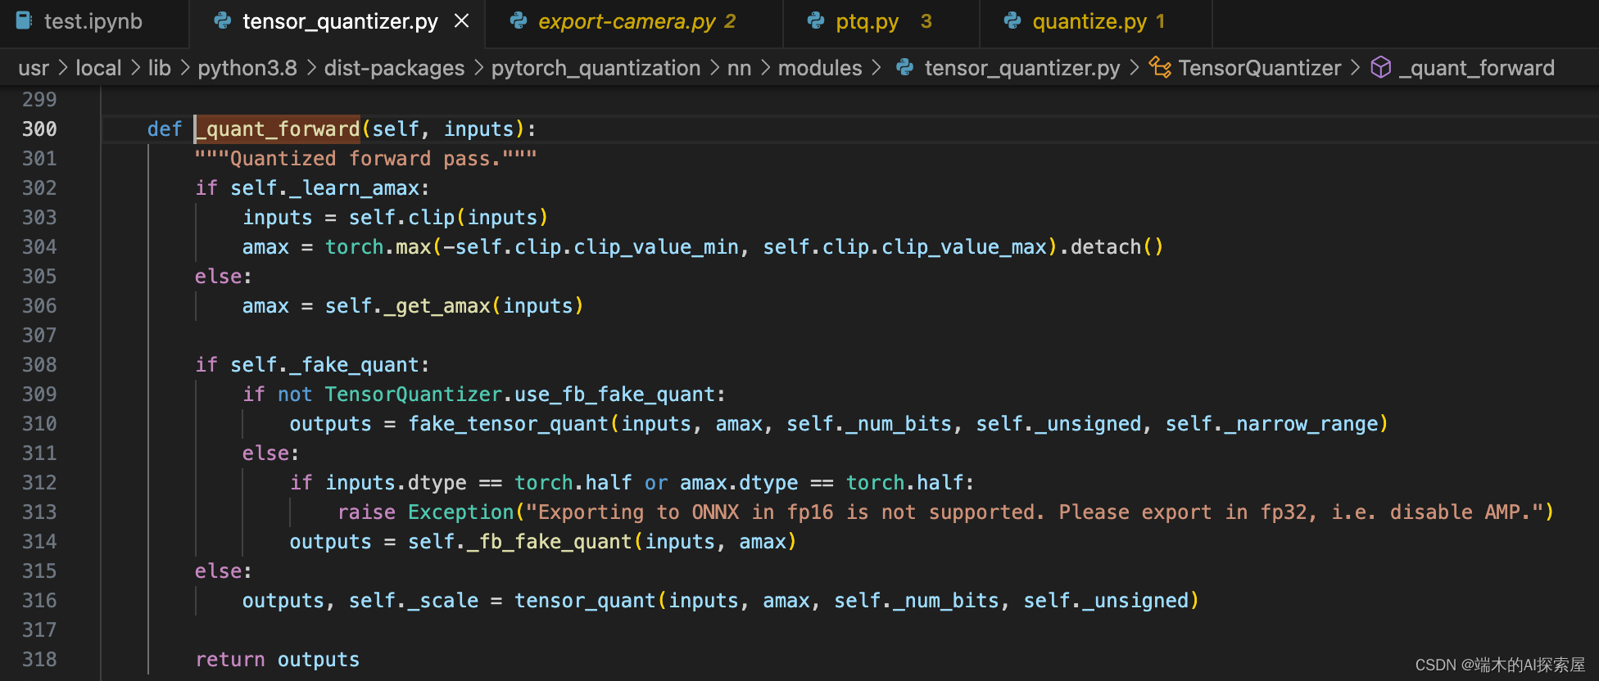Click fake_tensor_quant call on line 310
Screen dimensions: 1599x681
coord(508,424)
